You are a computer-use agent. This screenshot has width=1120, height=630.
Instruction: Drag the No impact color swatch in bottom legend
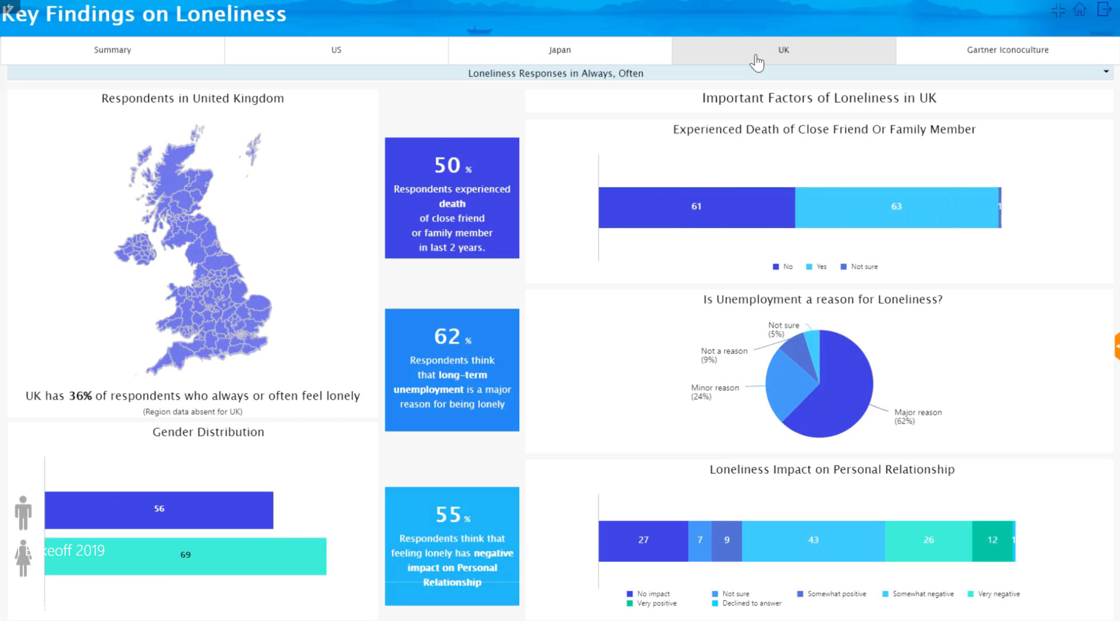tap(629, 593)
